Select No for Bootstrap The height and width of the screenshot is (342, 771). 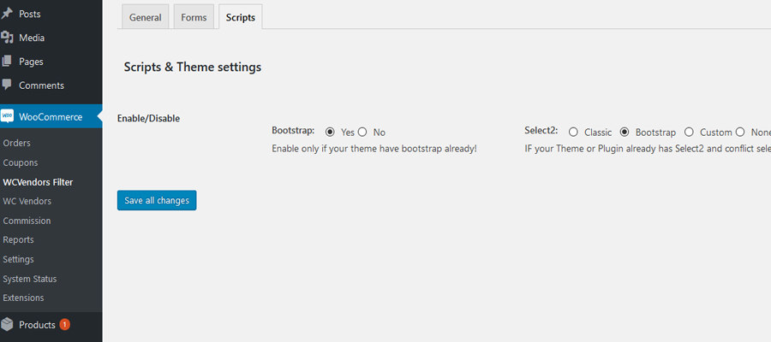click(362, 133)
